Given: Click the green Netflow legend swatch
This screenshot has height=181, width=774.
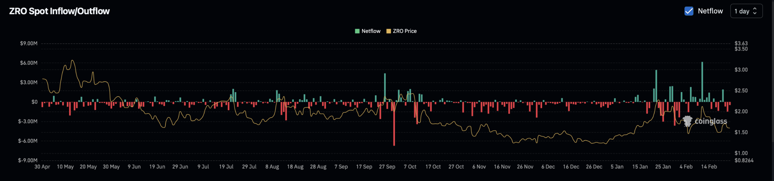Looking at the screenshot, I should [357, 31].
